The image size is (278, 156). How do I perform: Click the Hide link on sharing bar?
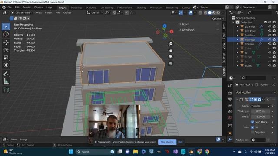[x=181, y=142]
